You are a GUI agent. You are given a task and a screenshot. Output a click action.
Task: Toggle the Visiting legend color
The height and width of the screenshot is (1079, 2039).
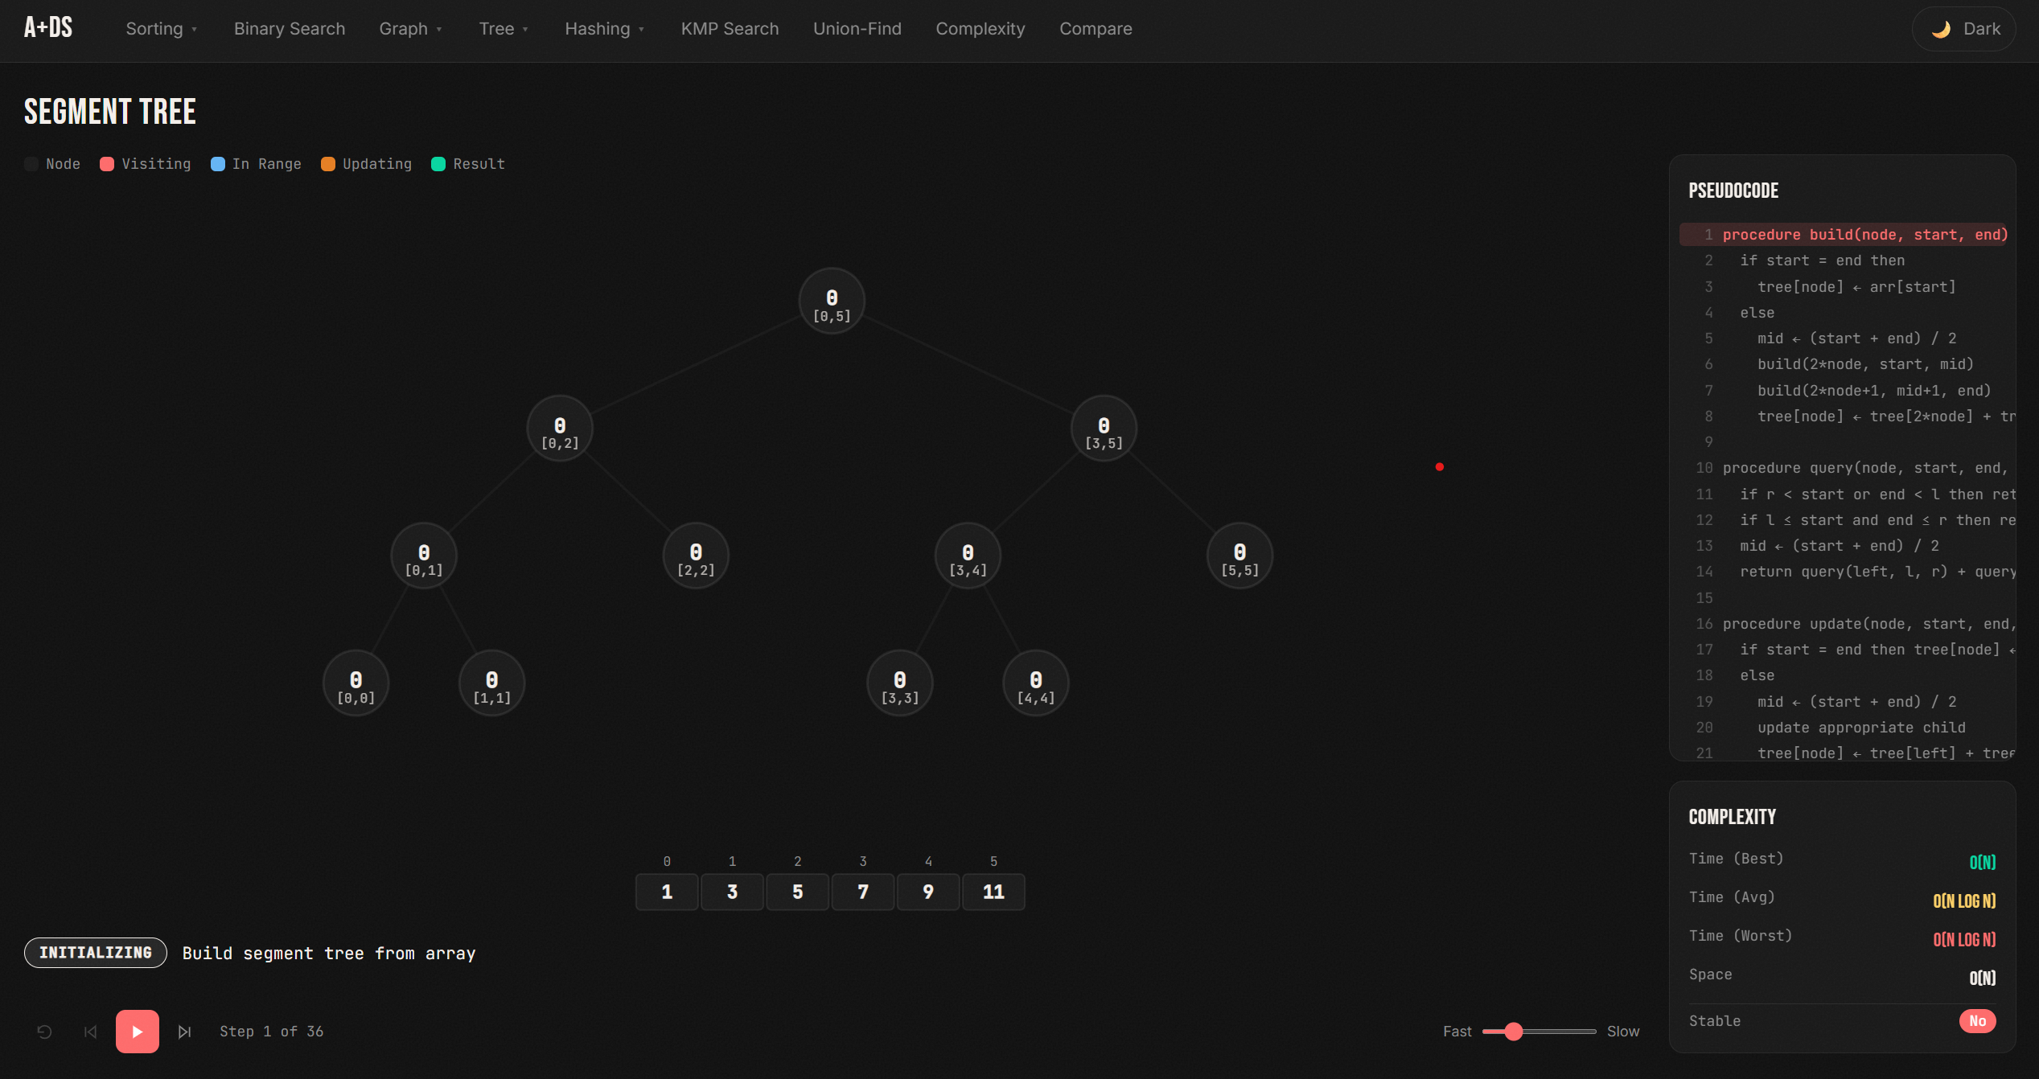coord(105,164)
